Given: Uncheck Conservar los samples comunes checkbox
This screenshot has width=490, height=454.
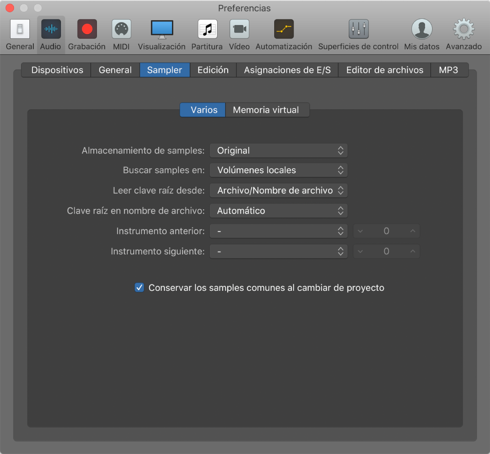Looking at the screenshot, I should (139, 288).
